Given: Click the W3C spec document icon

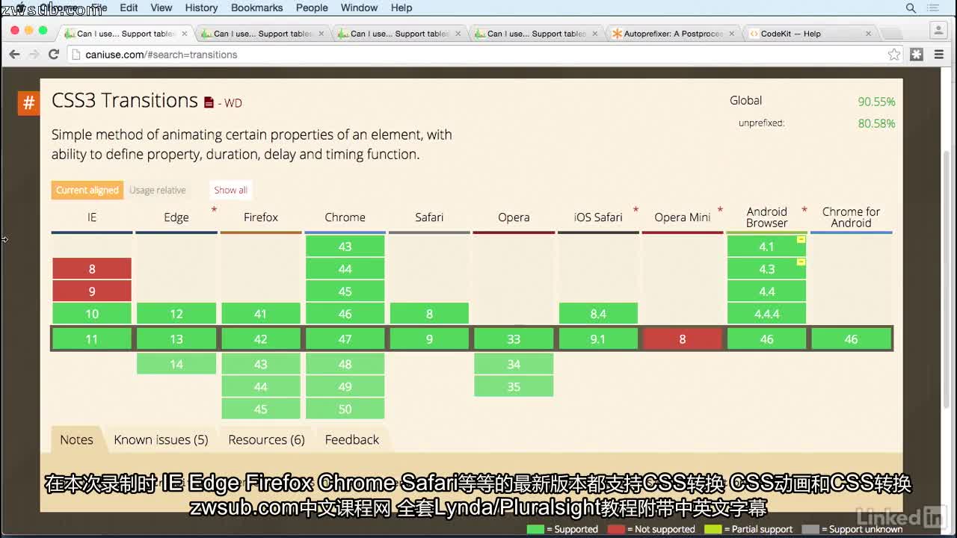Looking at the screenshot, I should click(x=209, y=102).
